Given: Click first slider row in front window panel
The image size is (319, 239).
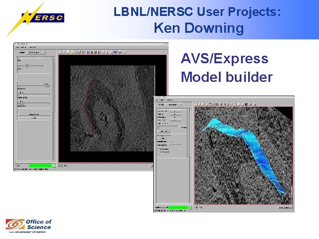Looking at the screenshot, I should point(175,111).
